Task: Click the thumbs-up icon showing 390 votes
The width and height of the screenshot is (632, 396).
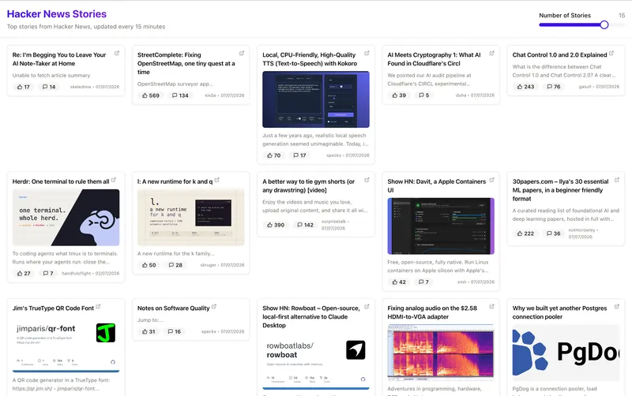Action: (269, 225)
